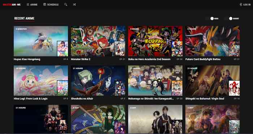Open the Boku no Hero Academia banner thumbnail

click(x=155, y=41)
